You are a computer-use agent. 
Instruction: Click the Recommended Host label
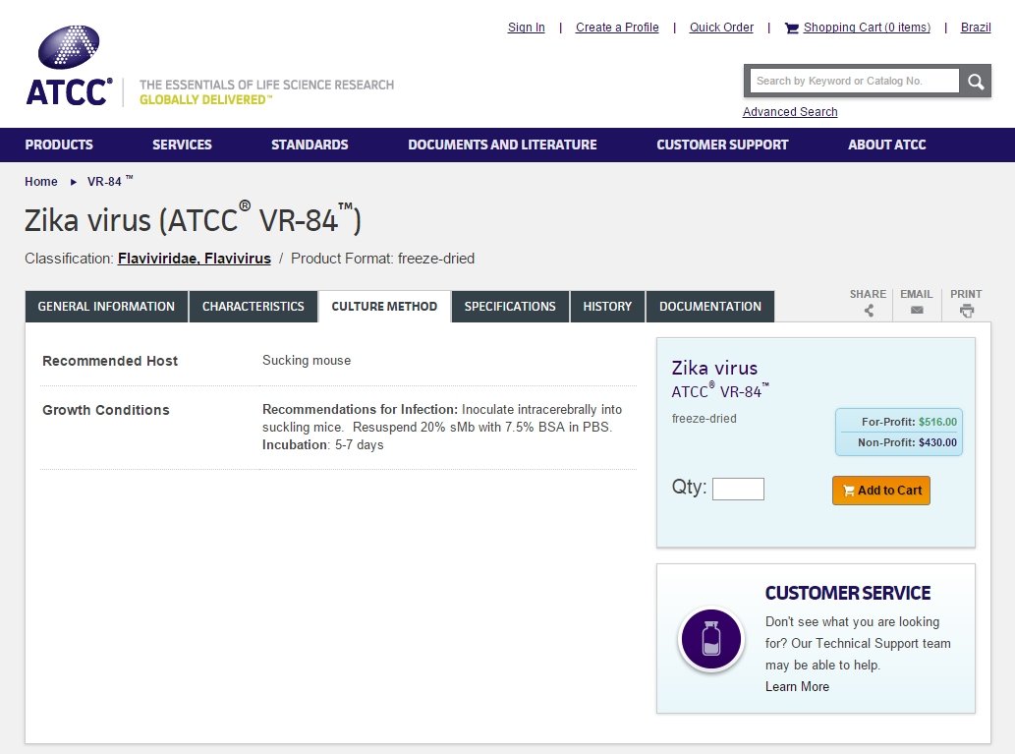(110, 361)
